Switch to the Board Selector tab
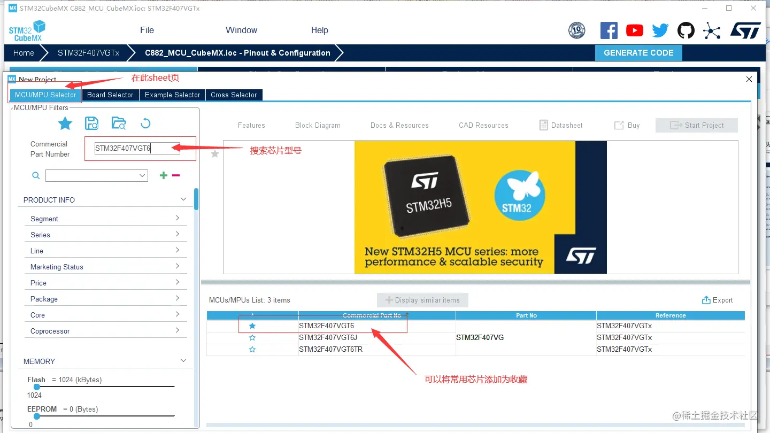This screenshot has height=433, width=770. (x=110, y=95)
